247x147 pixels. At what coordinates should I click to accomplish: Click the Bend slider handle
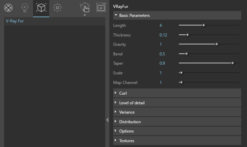pyautogui.click(x=186, y=54)
